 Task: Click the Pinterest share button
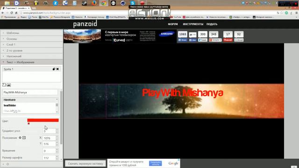[x=228, y=40]
